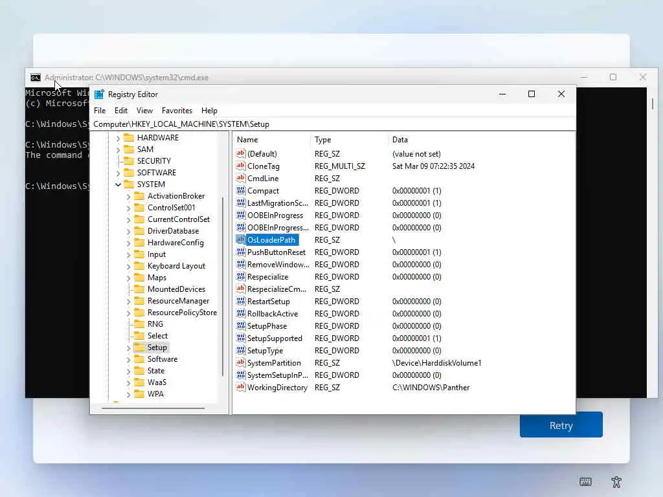
Task: Click the tree pane horizontal scrollbar
Action: pyautogui.click(x=153, y=408)
